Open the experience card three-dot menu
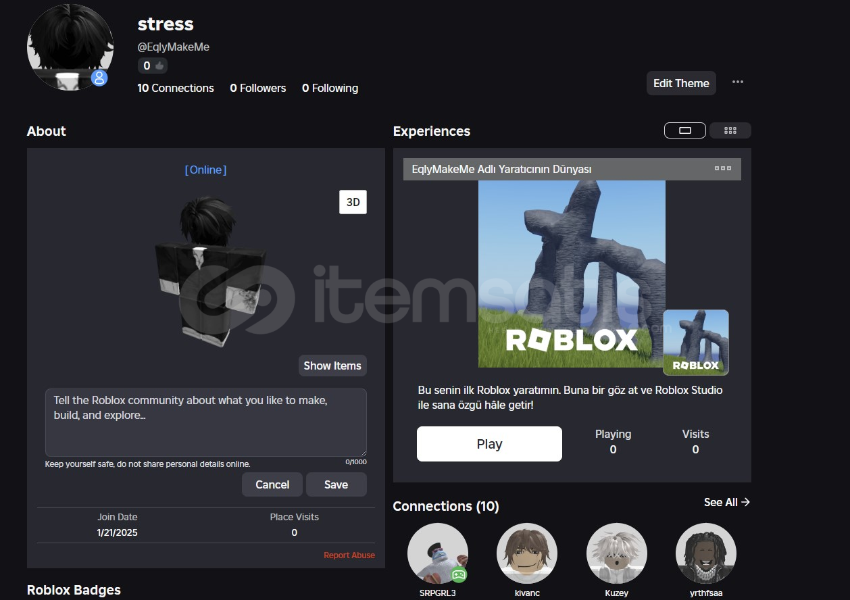 (x=722, y=169)
